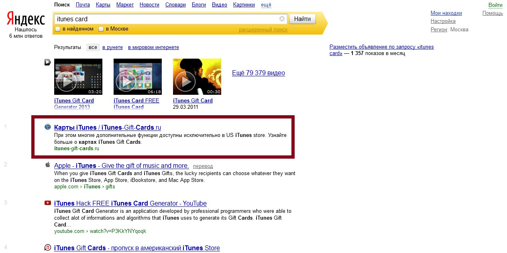This screenshot has width=507, height=253.
Task: Open 'iTunes Gift Card' video title dated 29.03.2011
Action: 193,101
